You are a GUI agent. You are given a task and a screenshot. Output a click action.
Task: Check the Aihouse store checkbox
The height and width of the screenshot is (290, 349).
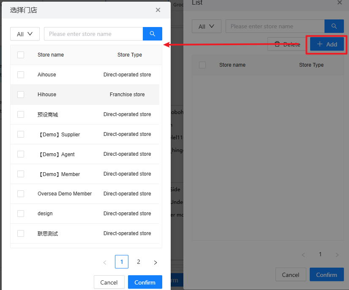pyautogui.click(x=21, y=75)
